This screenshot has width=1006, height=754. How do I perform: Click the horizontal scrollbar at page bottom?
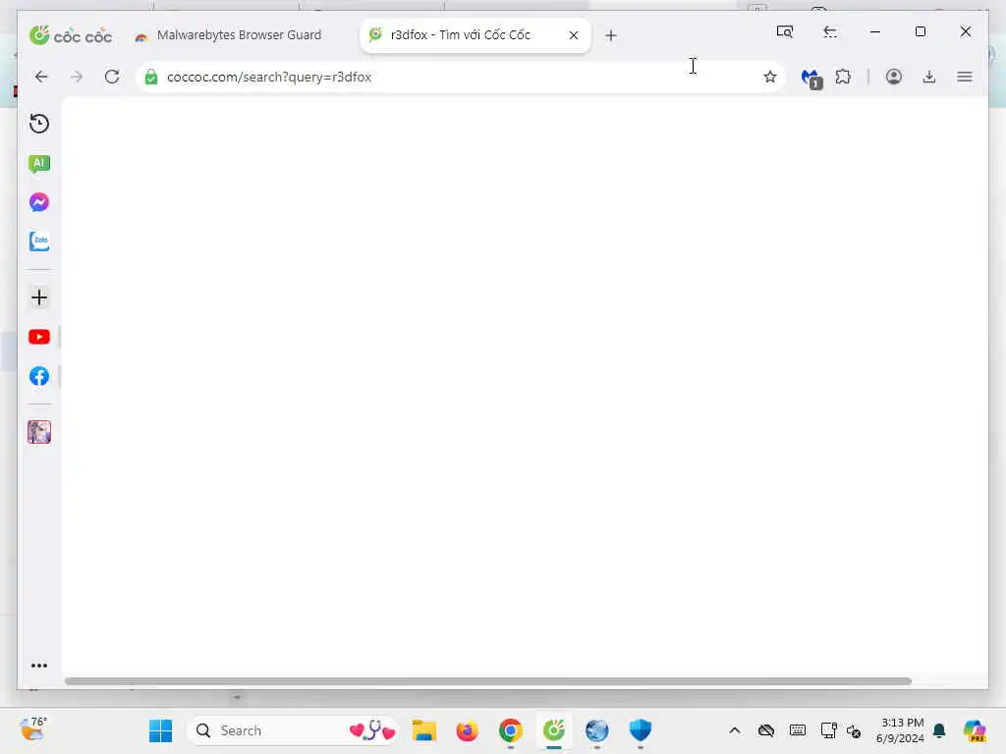[x=487, y=681]
